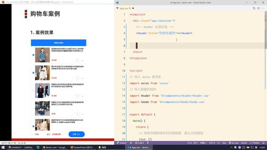Switch to demo-cart Google Chrome taskbar item
This screenshot has width=267, height=150.
55,147
